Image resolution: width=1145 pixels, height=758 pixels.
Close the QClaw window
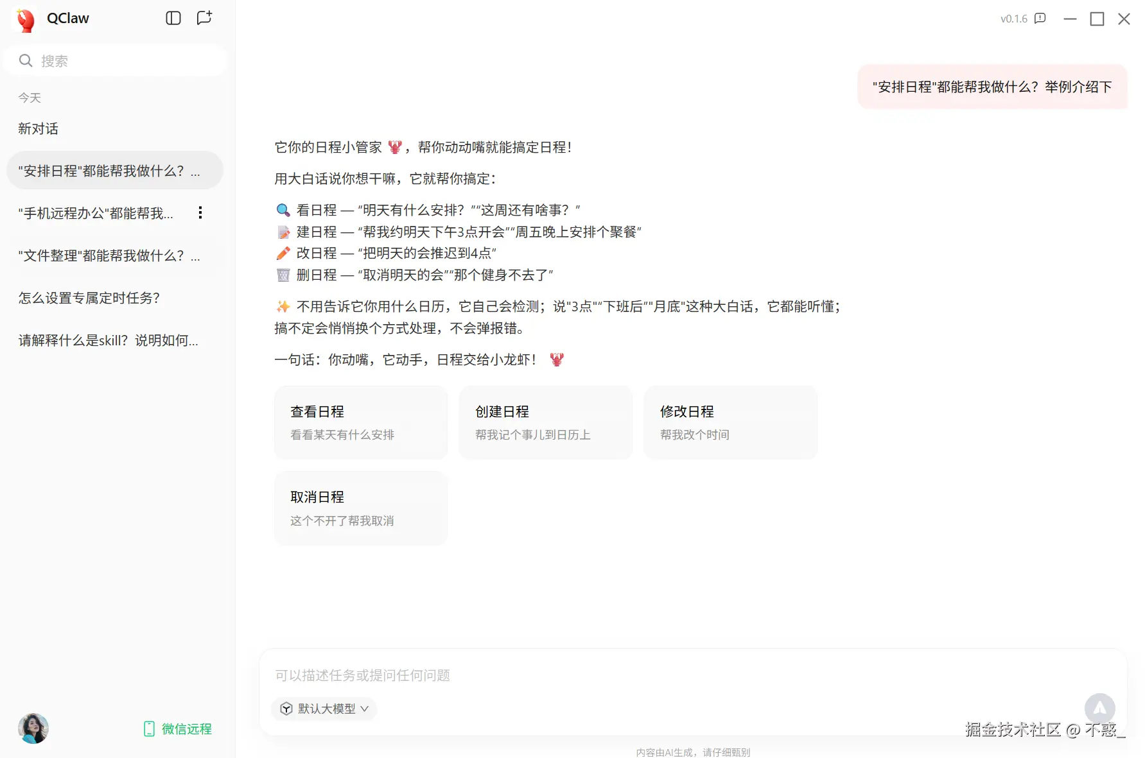coord(1124,19)
